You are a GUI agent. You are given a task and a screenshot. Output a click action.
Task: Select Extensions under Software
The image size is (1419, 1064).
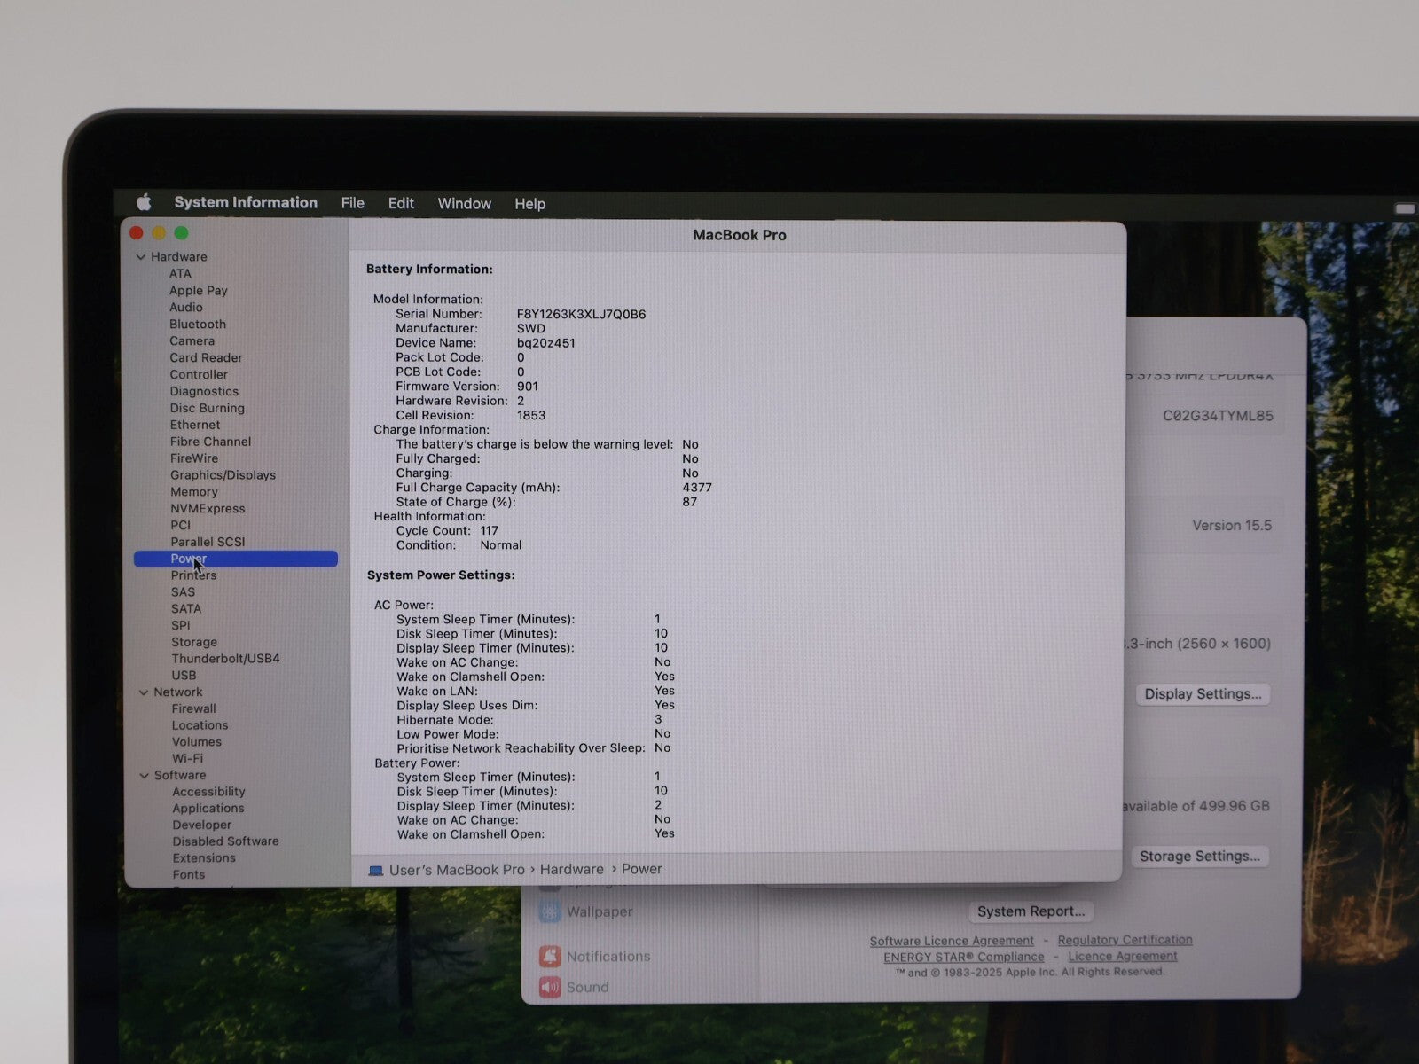204,858
